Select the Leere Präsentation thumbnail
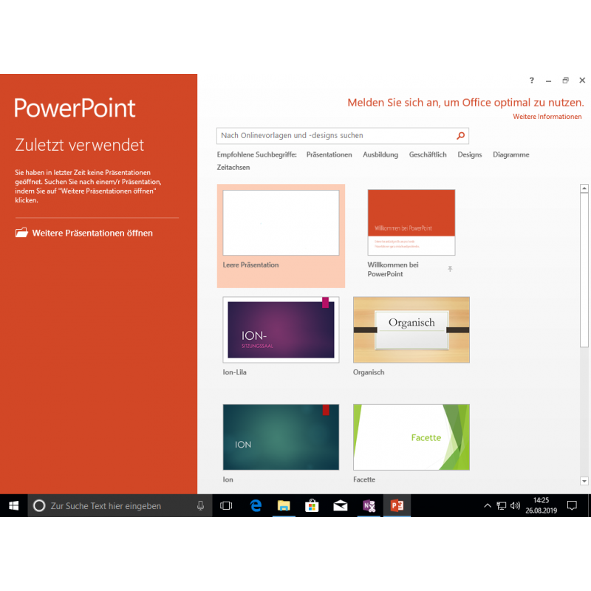 click(281, 223)
